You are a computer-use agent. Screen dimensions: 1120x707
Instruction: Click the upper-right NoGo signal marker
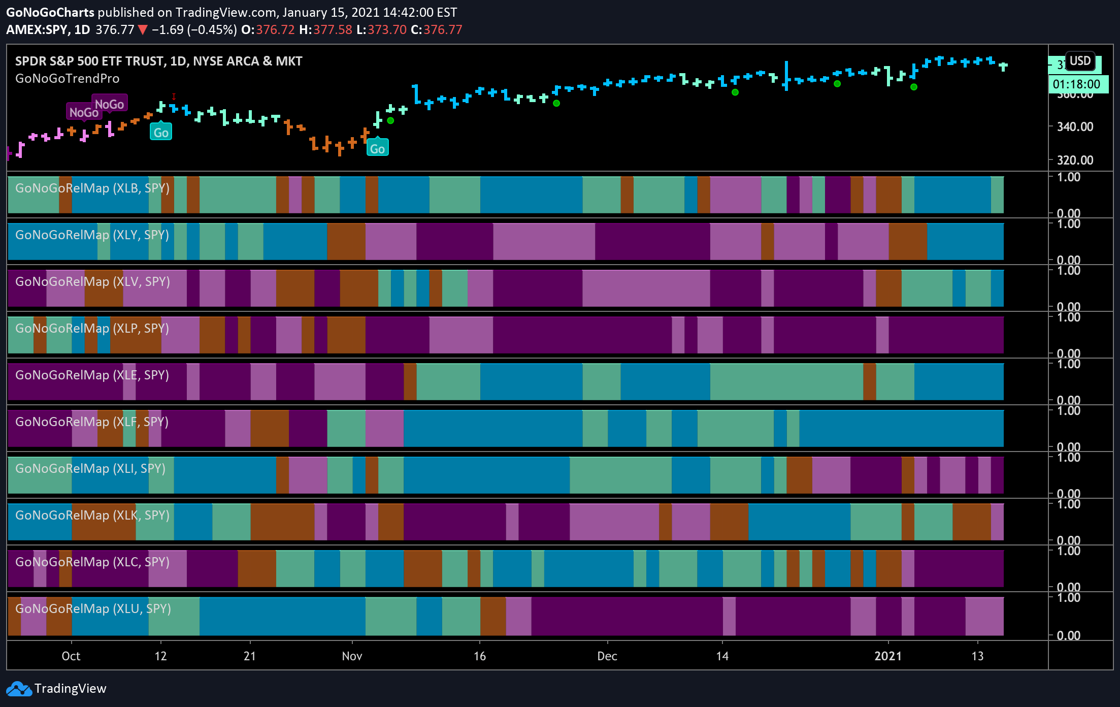click(109, 104)
